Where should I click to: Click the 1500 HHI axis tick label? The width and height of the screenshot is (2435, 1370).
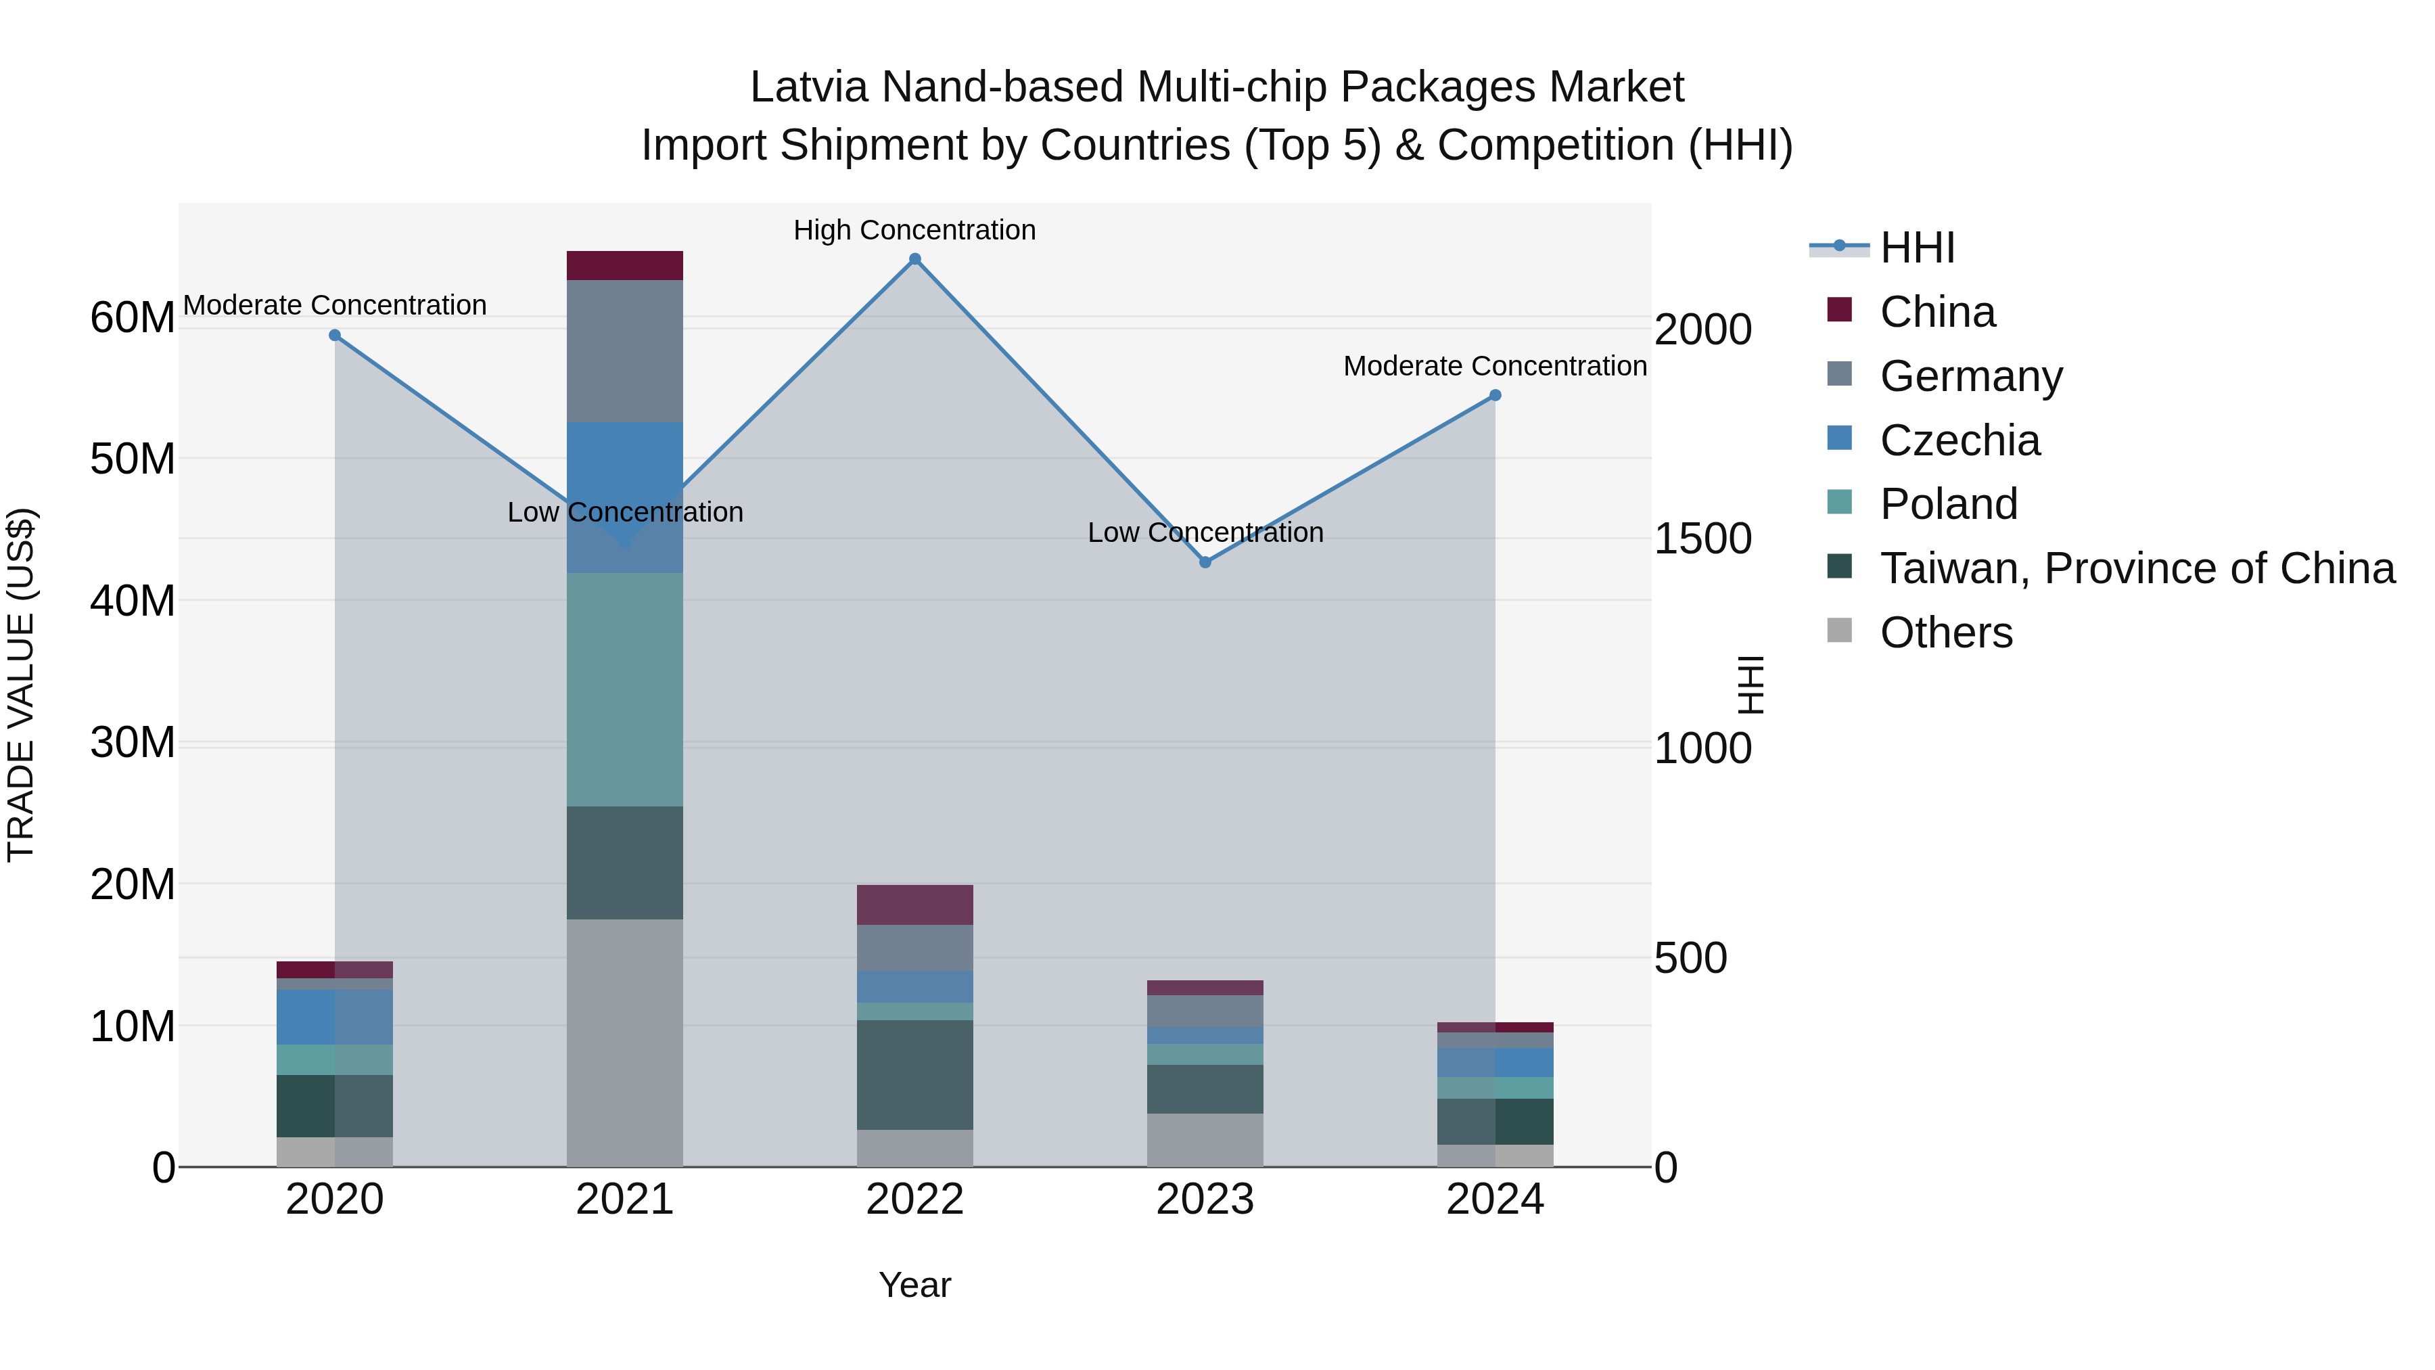[1703, 539]
